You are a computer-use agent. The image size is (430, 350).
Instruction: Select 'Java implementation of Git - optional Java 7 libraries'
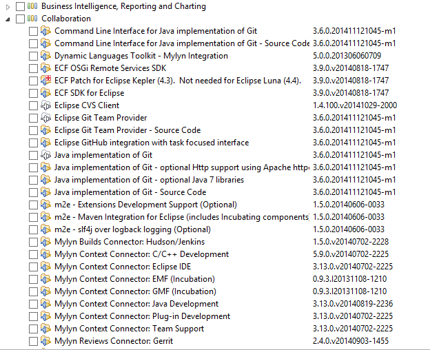coord(149,180)
